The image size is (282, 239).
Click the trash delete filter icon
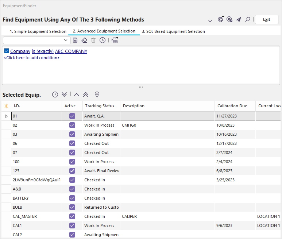click(x=93, y=40)
